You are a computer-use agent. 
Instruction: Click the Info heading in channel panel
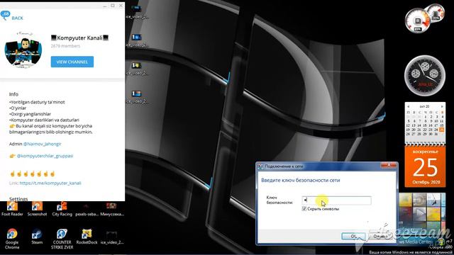[x=13, y=94]
